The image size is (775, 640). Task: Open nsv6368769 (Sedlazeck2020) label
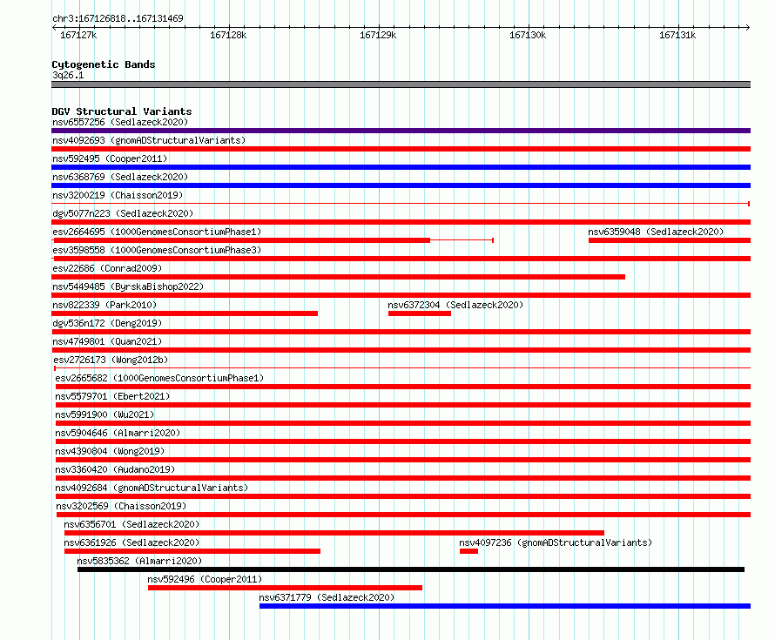[120, 177]
